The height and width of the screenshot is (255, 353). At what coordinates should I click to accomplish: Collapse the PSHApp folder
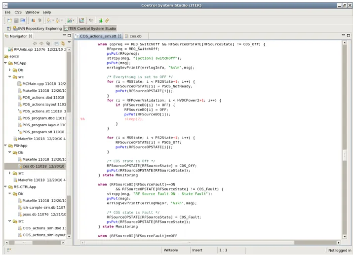click(5, 146)
